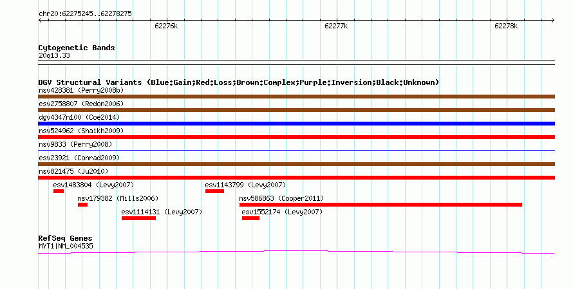Click the chr20:62275245..62278275 coordinate label
The height and width of the screenshot is (289, 573).
pos(85,14)
